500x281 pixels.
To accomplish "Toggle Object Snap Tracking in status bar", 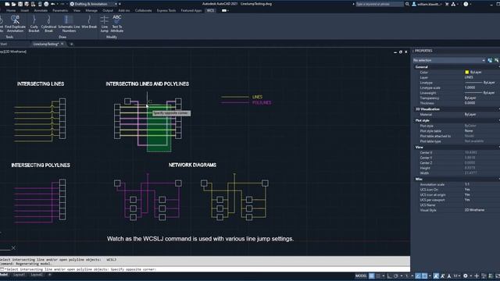I will click(418, 276).
